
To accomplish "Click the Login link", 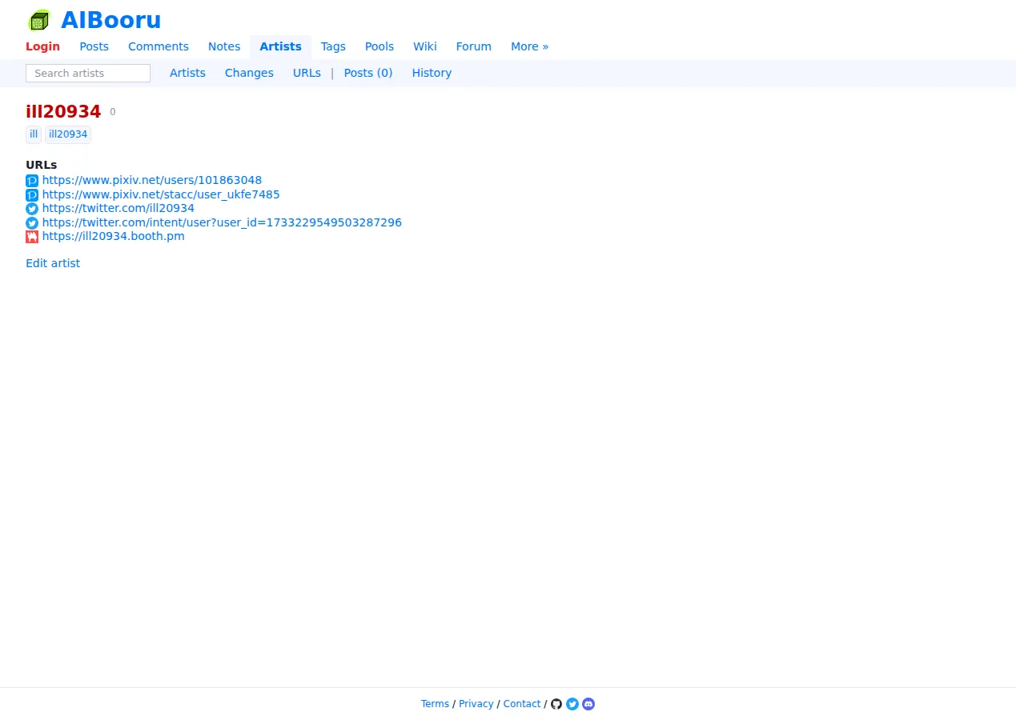I will point(42,46).
